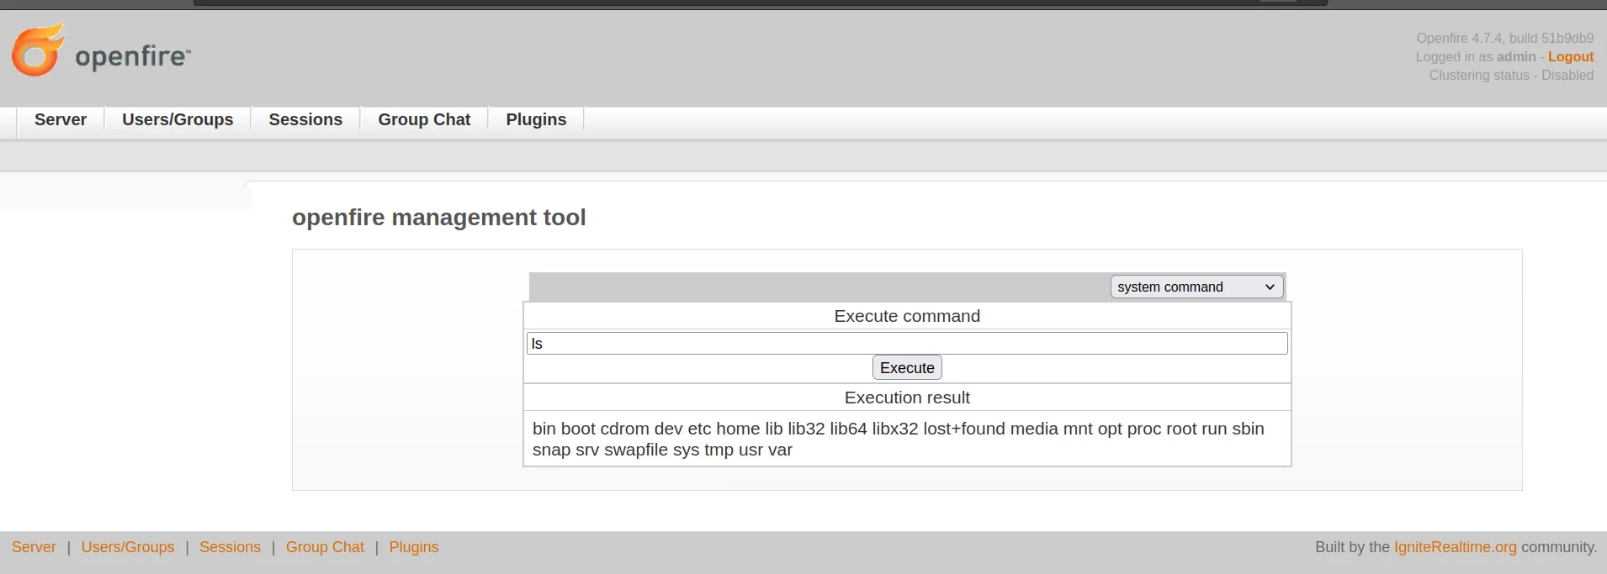Click the footer Plugins link
1607x574 pixels.
[414, 547]
